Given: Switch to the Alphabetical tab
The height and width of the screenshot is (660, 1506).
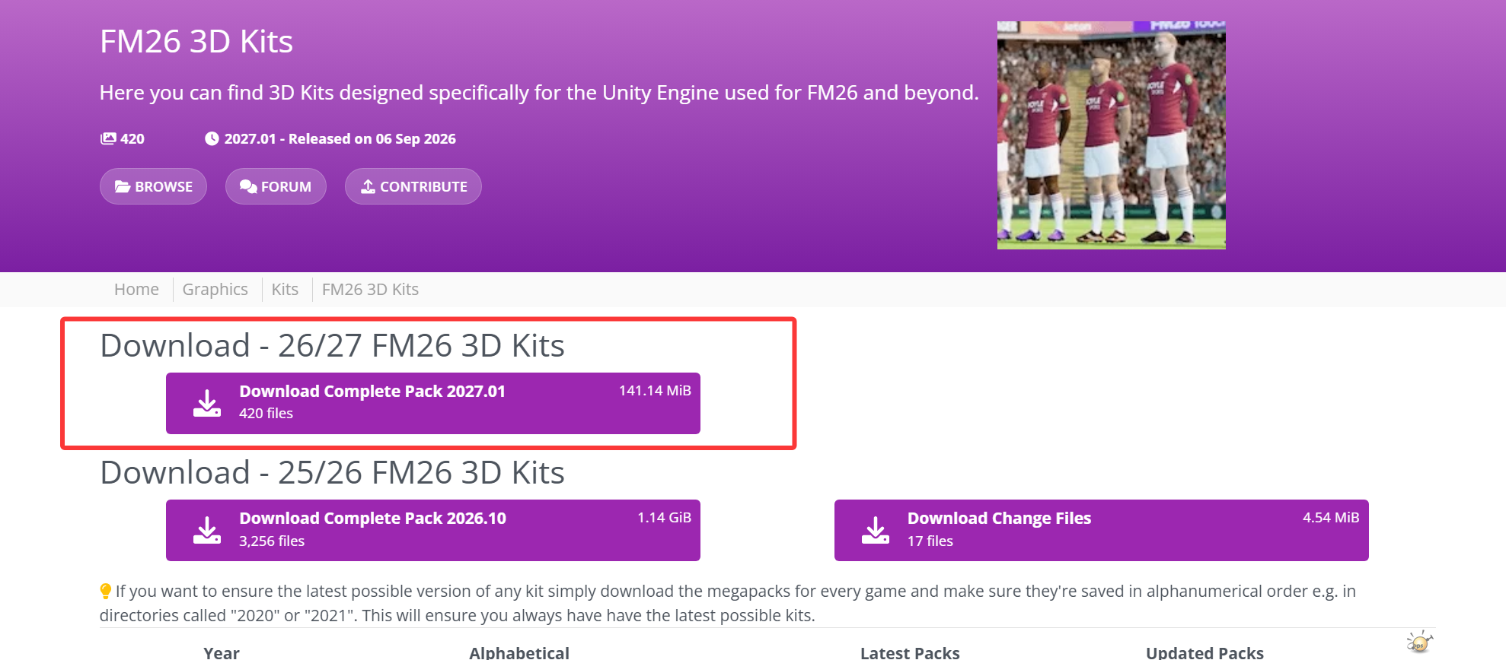Looking at the screenshot, I should 519,652.
